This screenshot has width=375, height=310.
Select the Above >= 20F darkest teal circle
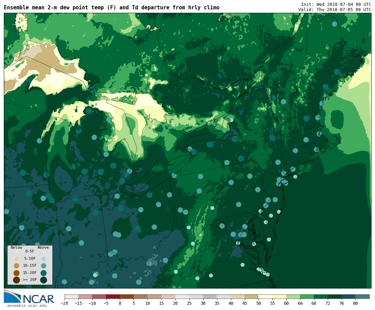point(43,280)
